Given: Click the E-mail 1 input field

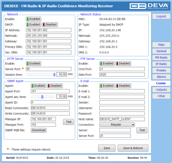Looking at the screenshot, I should point(122,91).
